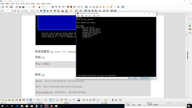The image size is (192, 108).
Task: Click the Undo arrow icon
Action: point(43,7)
